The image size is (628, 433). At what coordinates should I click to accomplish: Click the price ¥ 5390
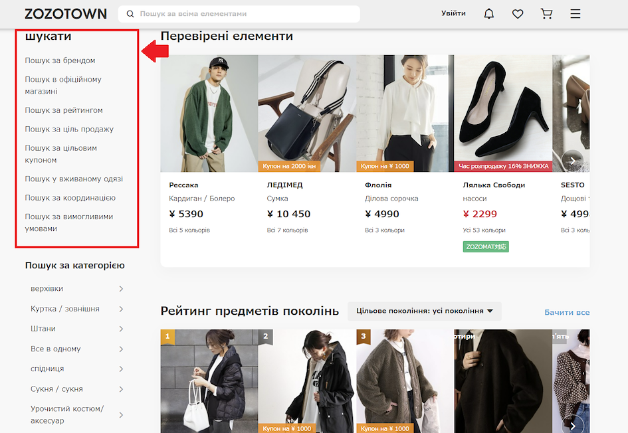(186, 214)
